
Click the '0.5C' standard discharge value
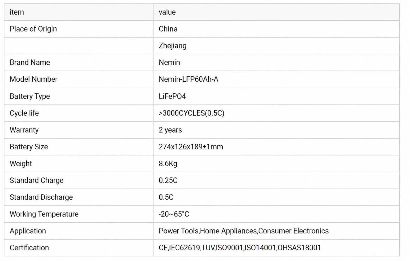(x=166, y=197)
